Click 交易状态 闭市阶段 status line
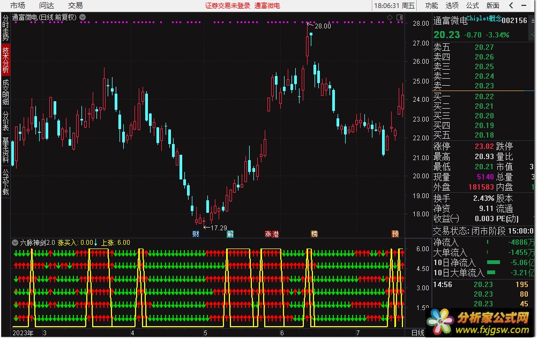The width and height of the screenshot is (538, 339). (483, 231)
